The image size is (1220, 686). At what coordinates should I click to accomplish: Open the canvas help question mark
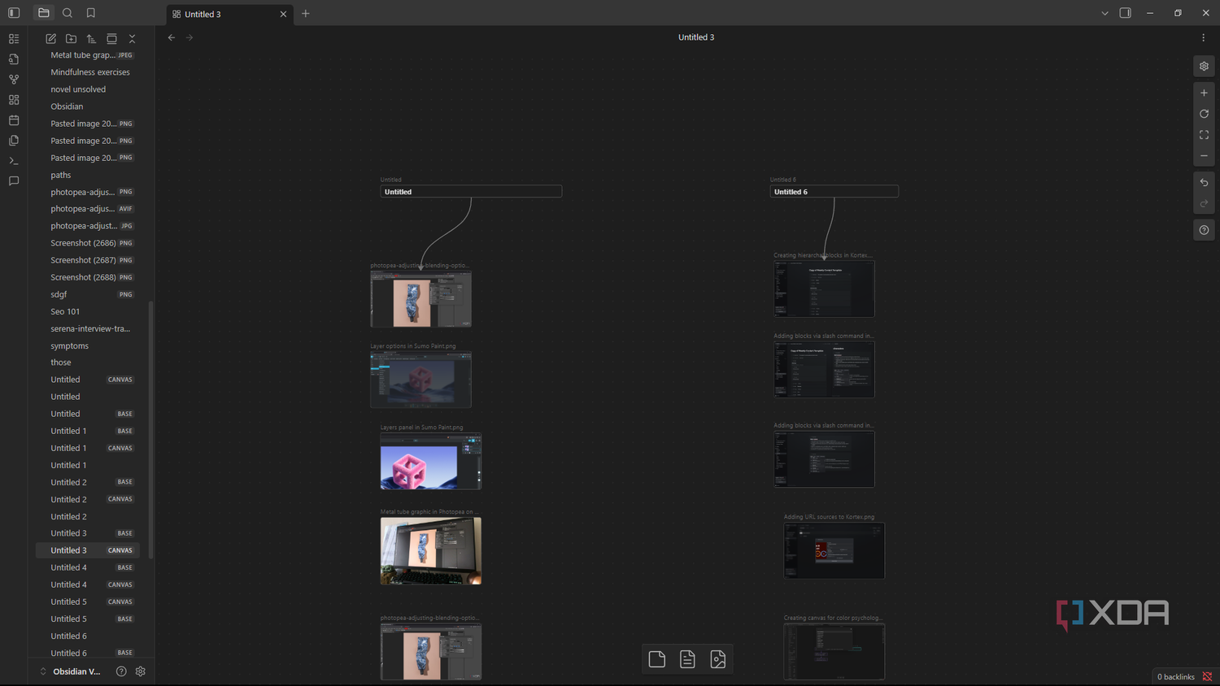tap(1204, 230)
